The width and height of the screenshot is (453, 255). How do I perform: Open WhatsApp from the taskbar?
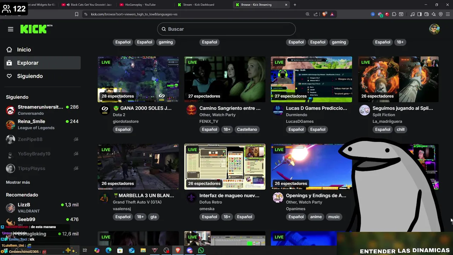point(201,250)
